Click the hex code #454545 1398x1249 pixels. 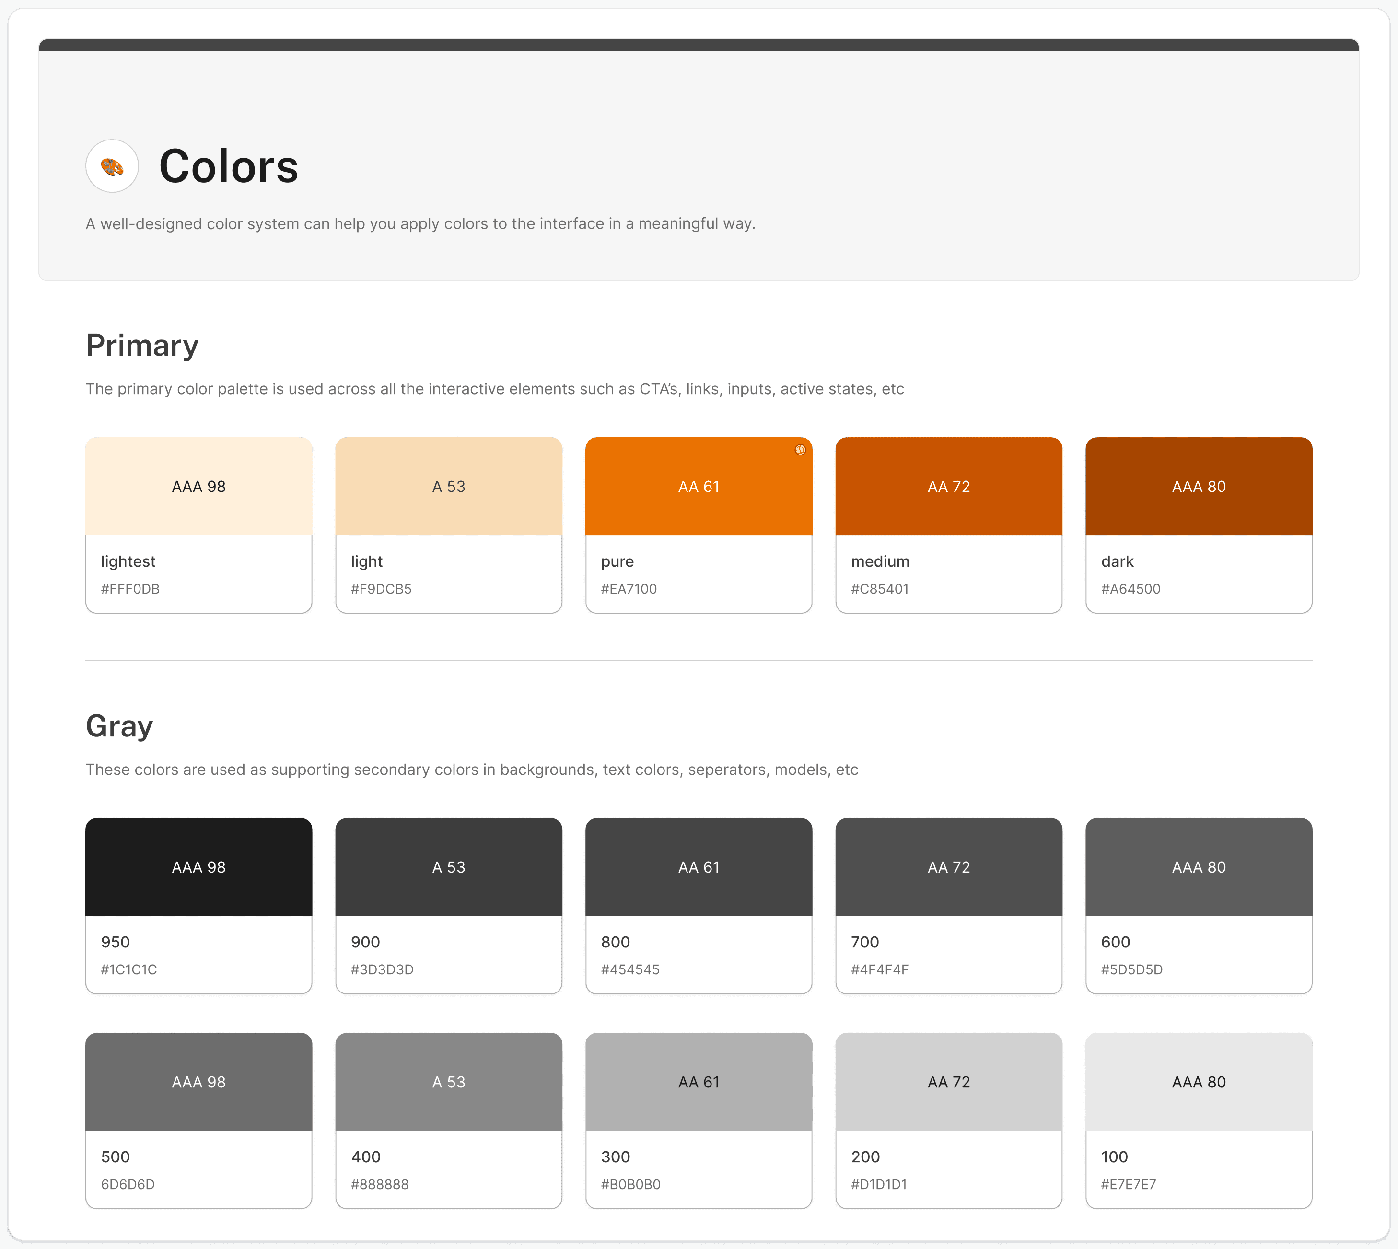pyautogui.click(x=630, y=969)
